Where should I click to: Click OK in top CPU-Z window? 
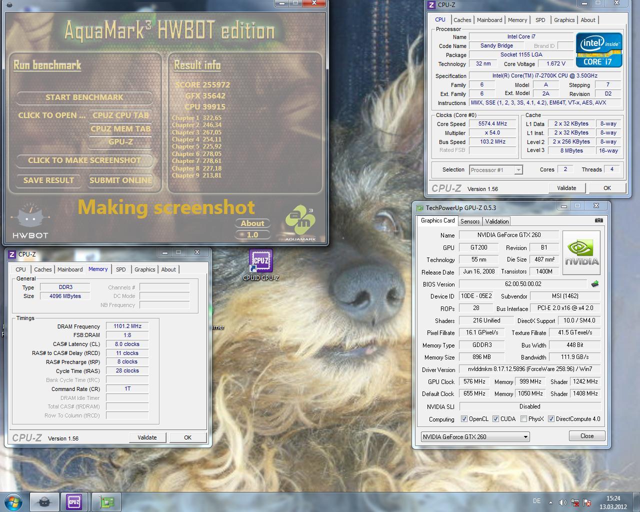[607, 188]
